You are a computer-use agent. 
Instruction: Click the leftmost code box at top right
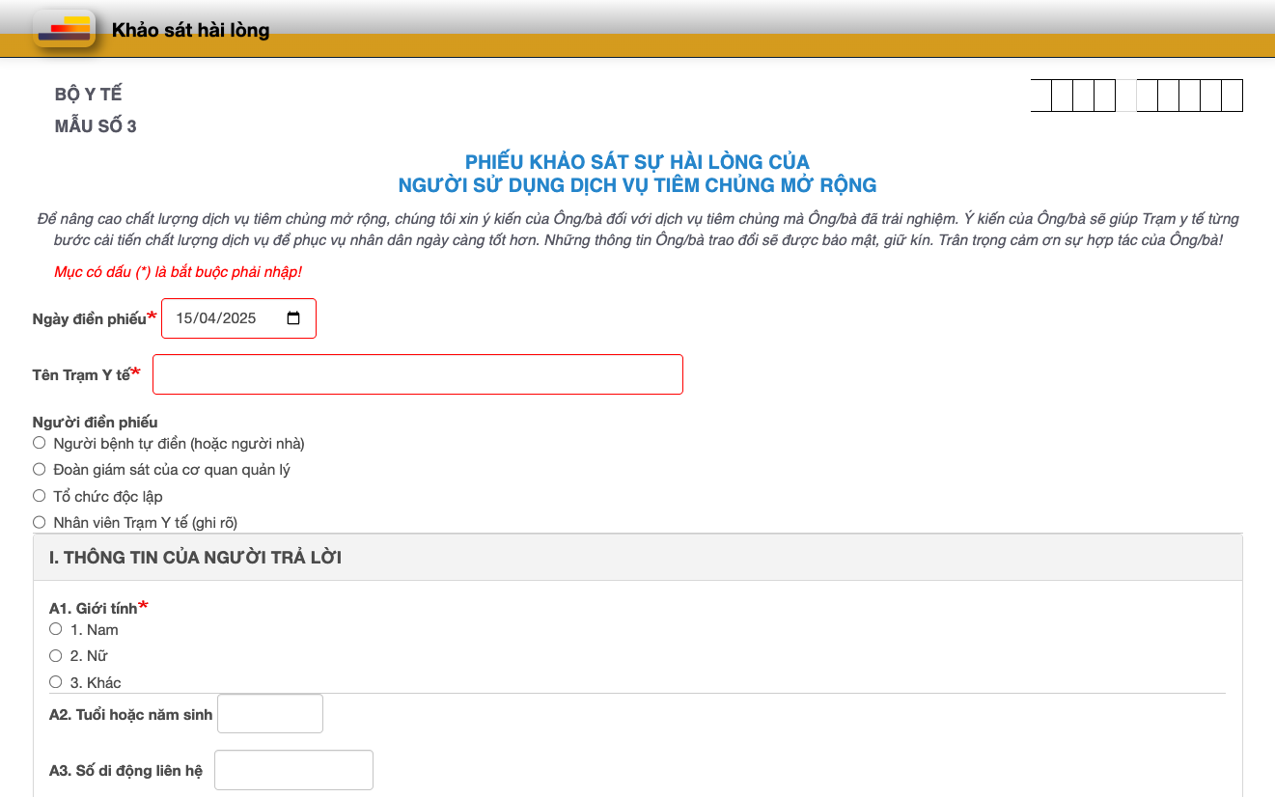tap(1040, 96)
